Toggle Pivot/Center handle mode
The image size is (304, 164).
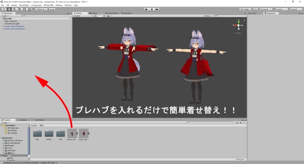[x=40, y=9]
